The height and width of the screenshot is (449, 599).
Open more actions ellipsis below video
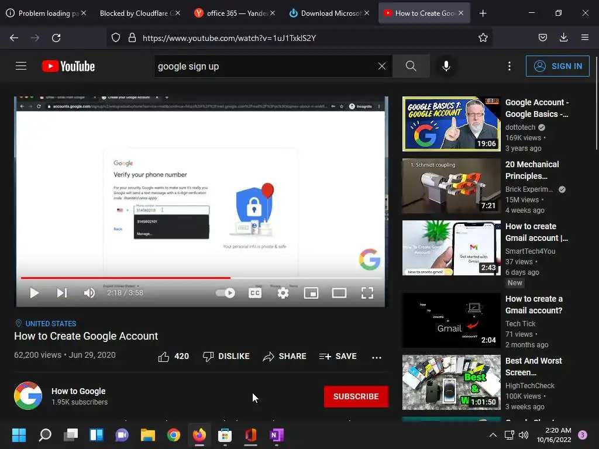pos(377,357)
